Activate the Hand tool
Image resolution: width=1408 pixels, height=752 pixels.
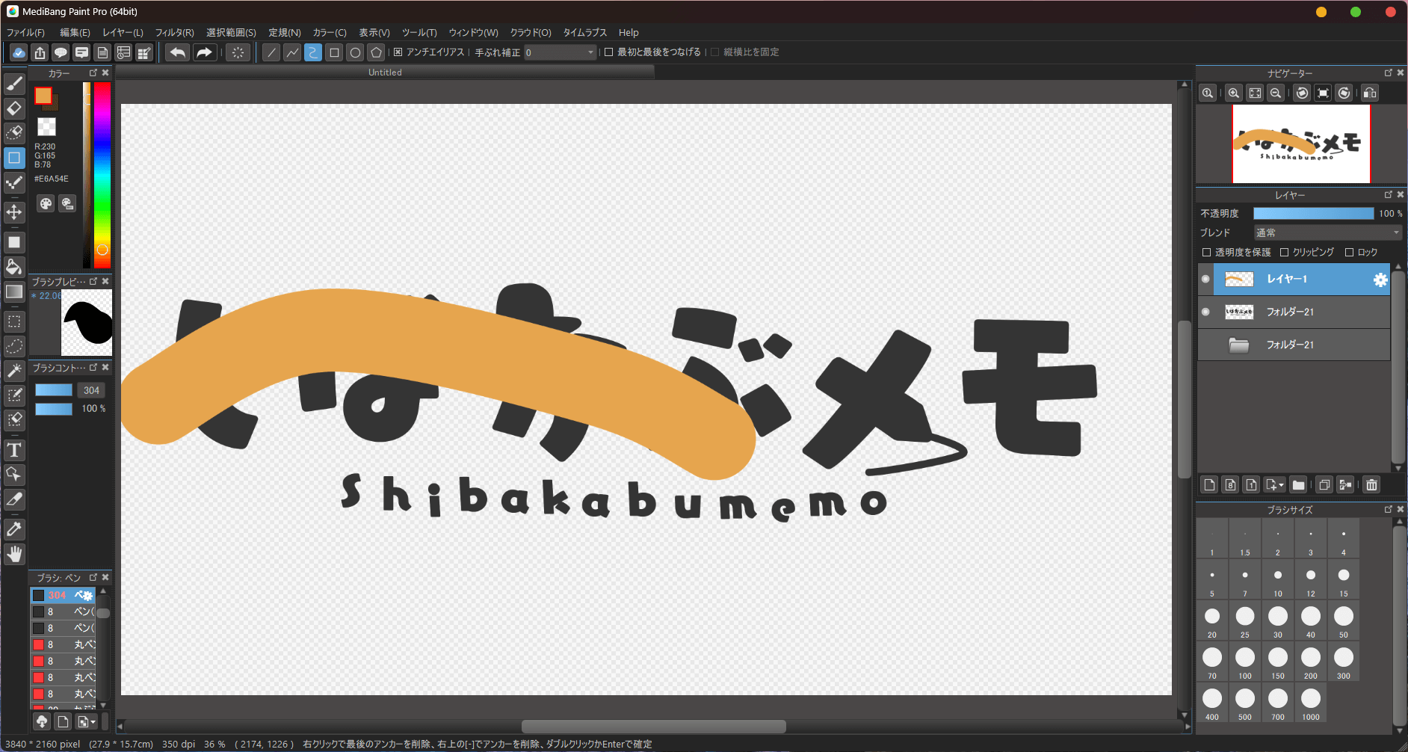click(x=14, y=554)
